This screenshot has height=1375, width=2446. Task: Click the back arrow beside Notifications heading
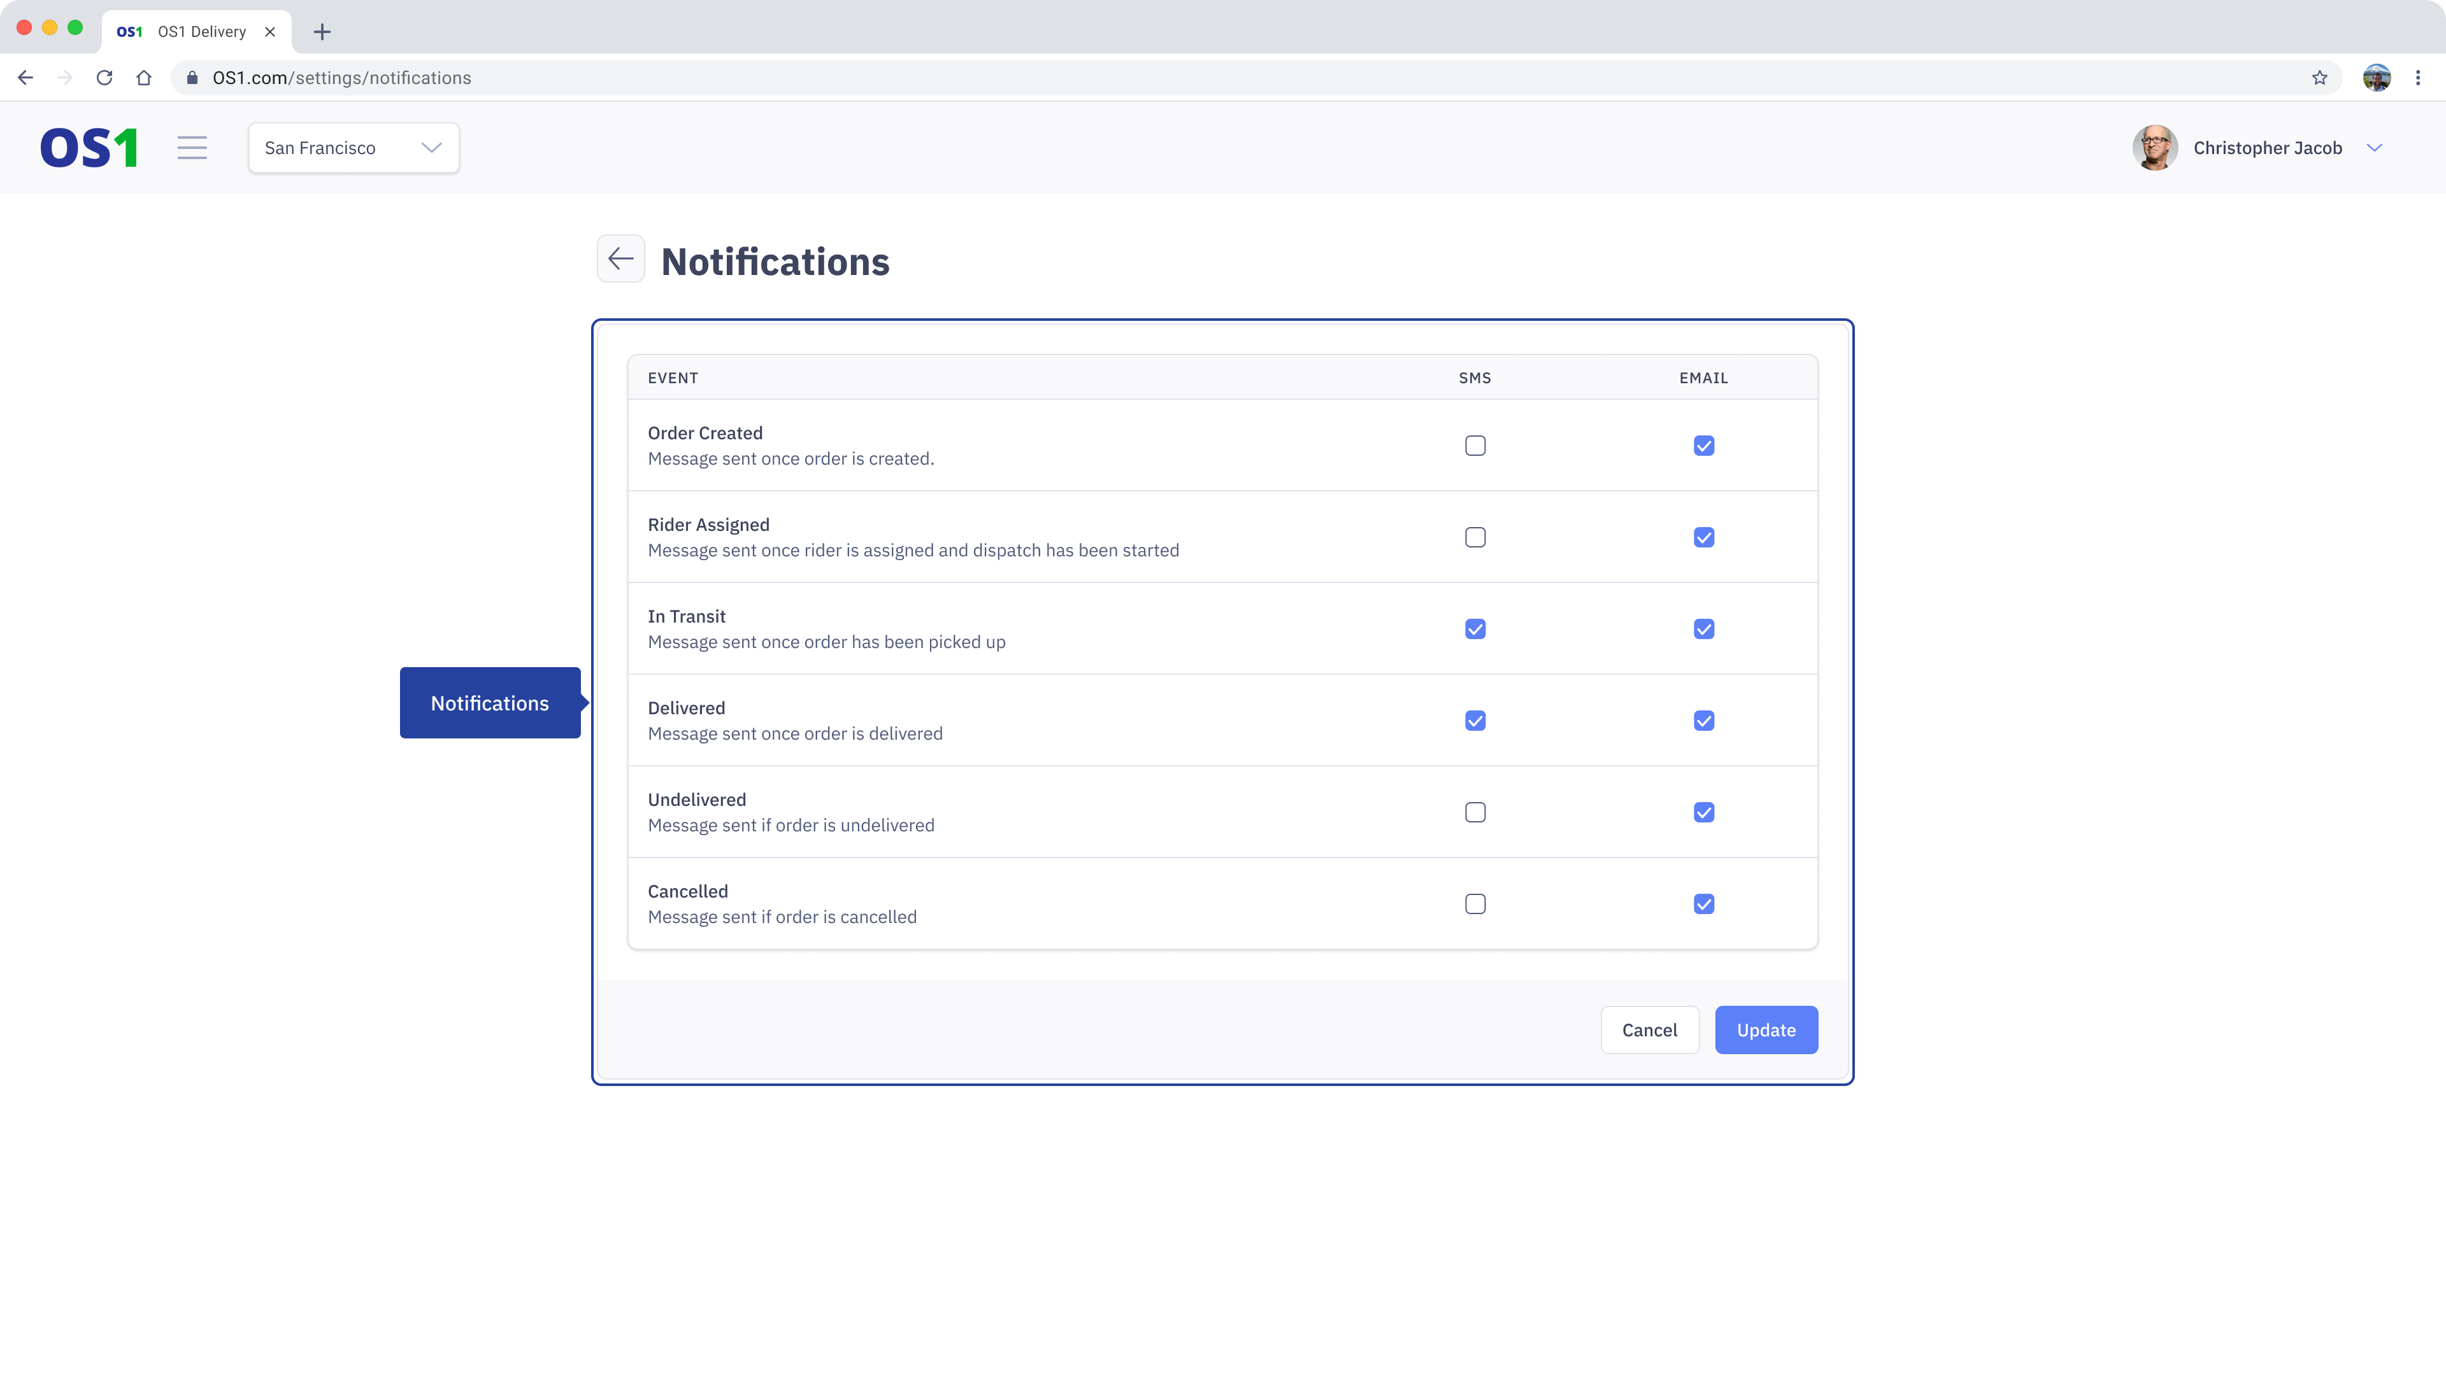(x=620, y=259)
